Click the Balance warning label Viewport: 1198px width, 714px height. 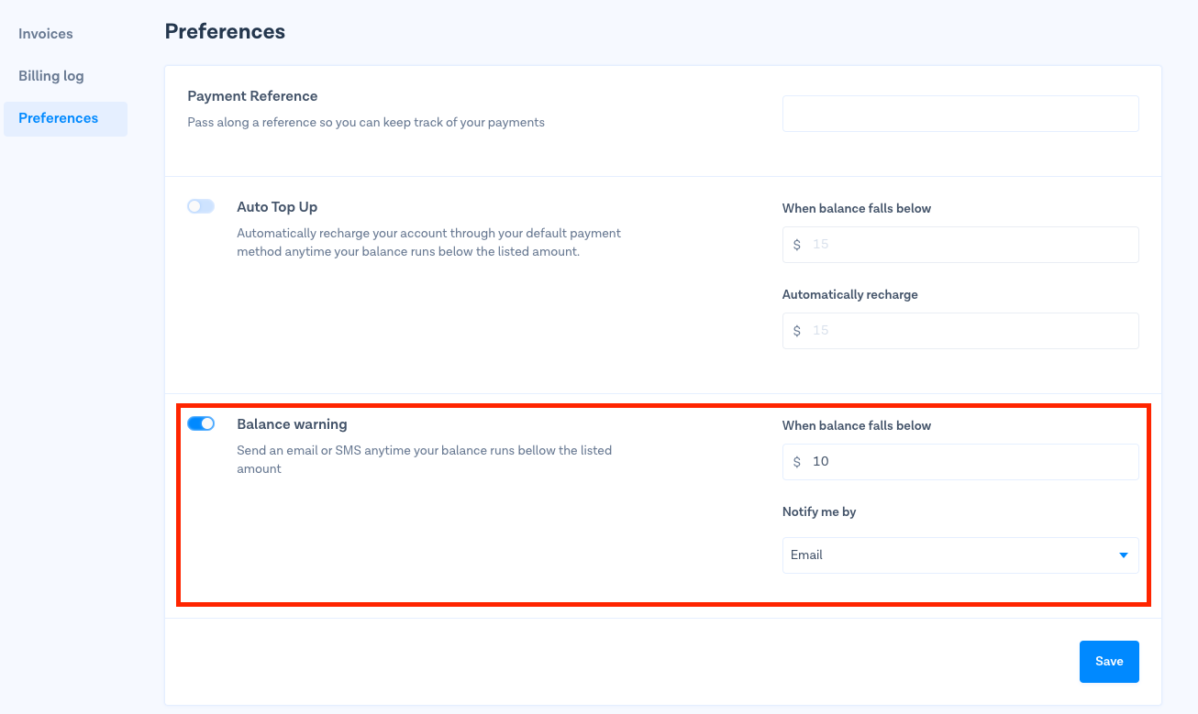(292, 424)
